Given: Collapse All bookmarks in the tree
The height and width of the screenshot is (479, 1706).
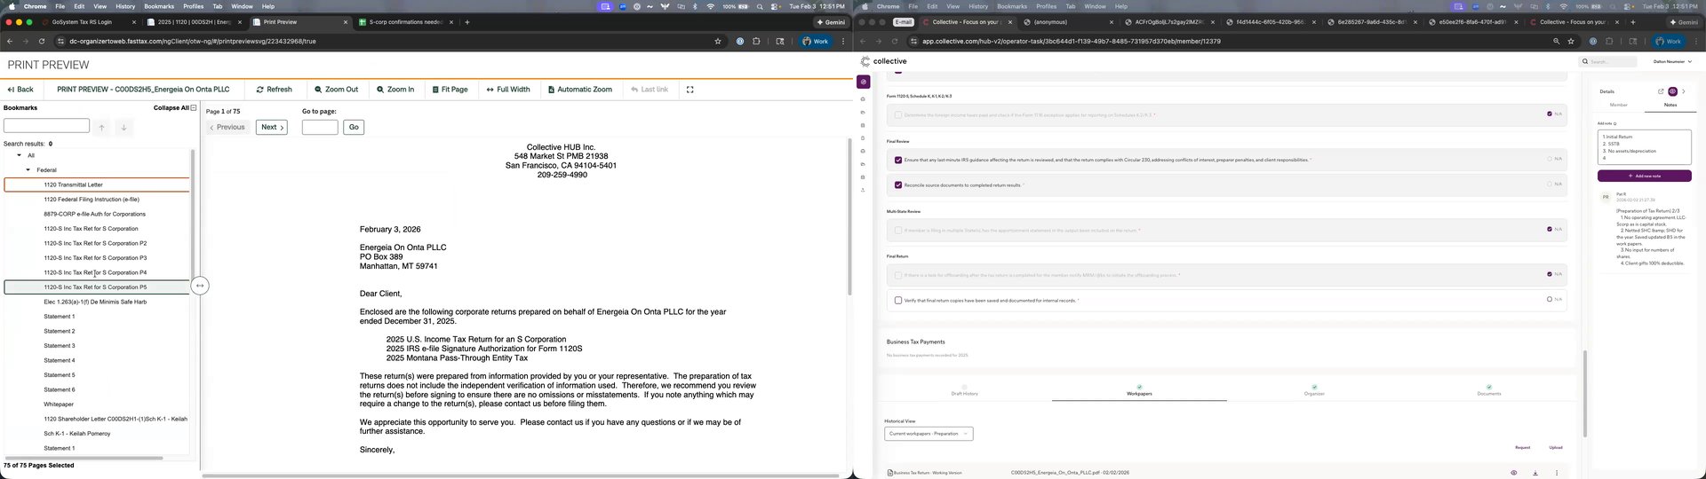Looking at the screenshot, I should [175, 108].
